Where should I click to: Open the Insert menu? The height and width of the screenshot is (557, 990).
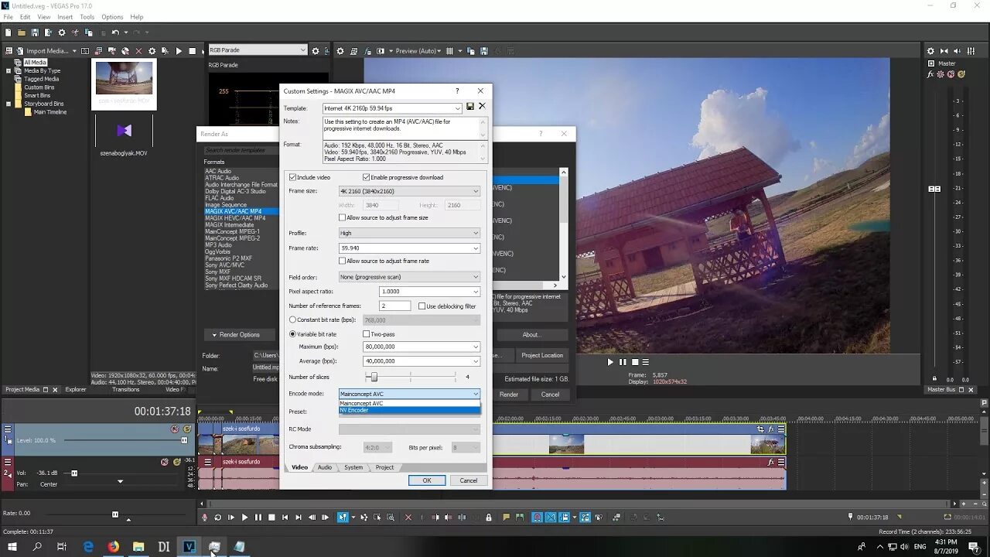tap(65, 17)
